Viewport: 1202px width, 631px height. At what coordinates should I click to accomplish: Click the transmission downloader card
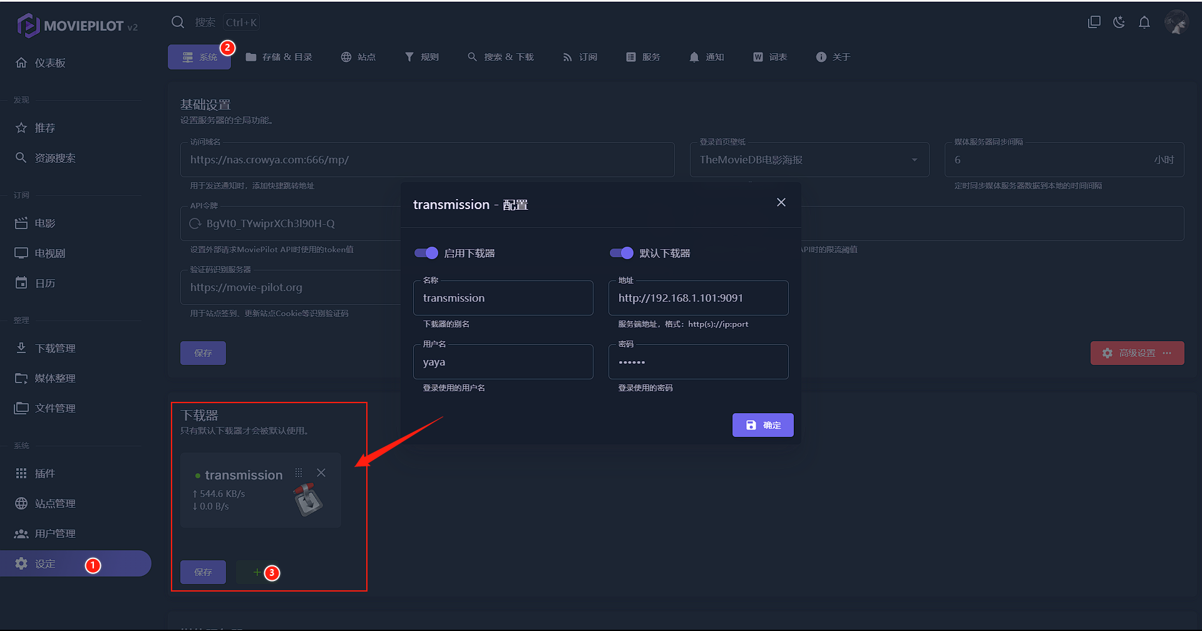[261, 490]
